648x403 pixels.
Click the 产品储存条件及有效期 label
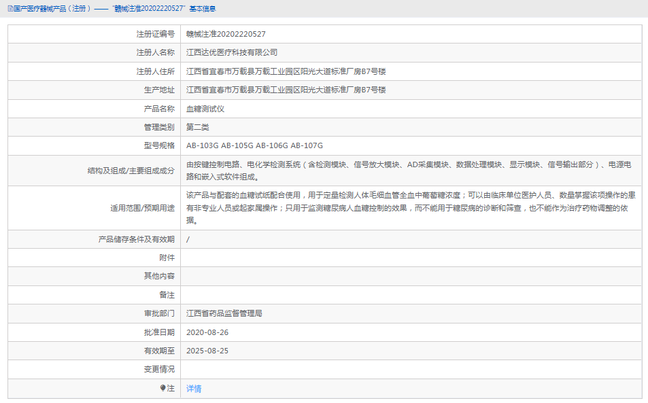coord(137,239)
